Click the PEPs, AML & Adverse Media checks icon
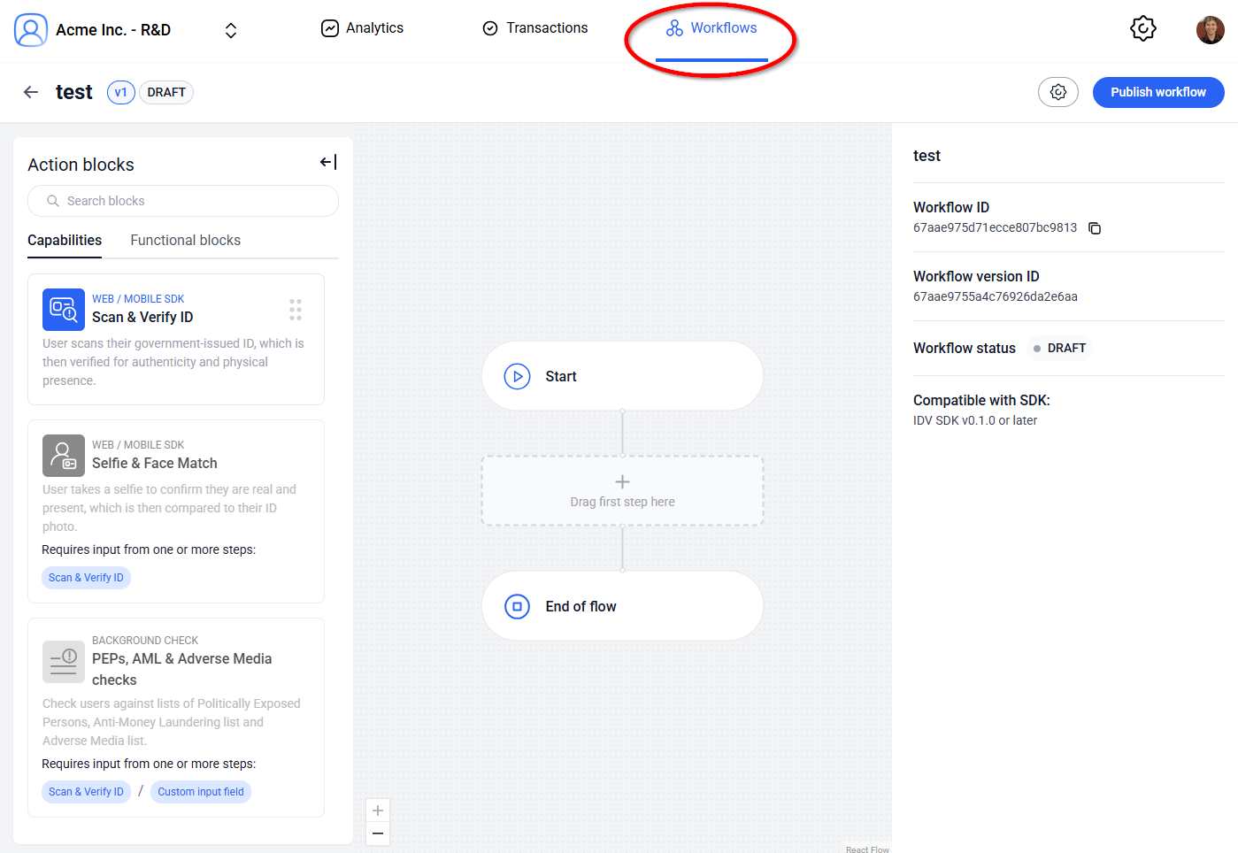Image resolution: width=1238 pixels, height=853 pixels. [x=63, y=661]
